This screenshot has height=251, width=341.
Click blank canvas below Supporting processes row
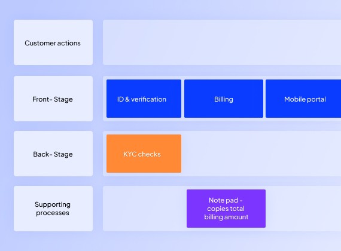click(170, 241)
